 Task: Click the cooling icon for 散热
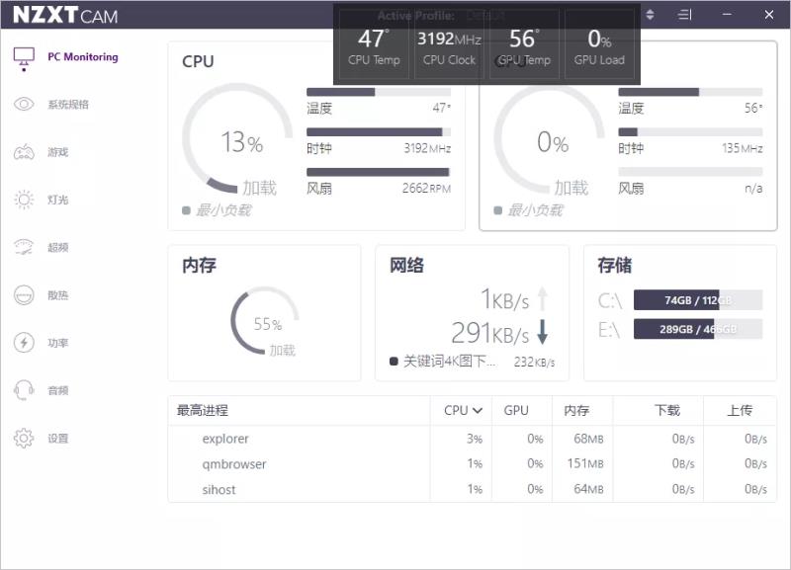click(24, 294)
